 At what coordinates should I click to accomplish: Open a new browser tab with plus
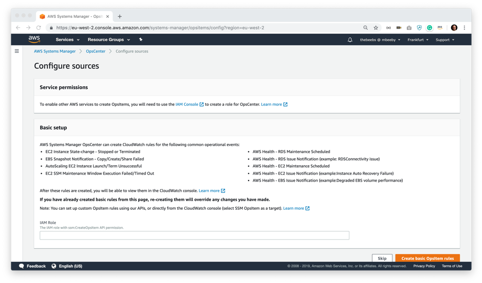(x=120, y=17)
